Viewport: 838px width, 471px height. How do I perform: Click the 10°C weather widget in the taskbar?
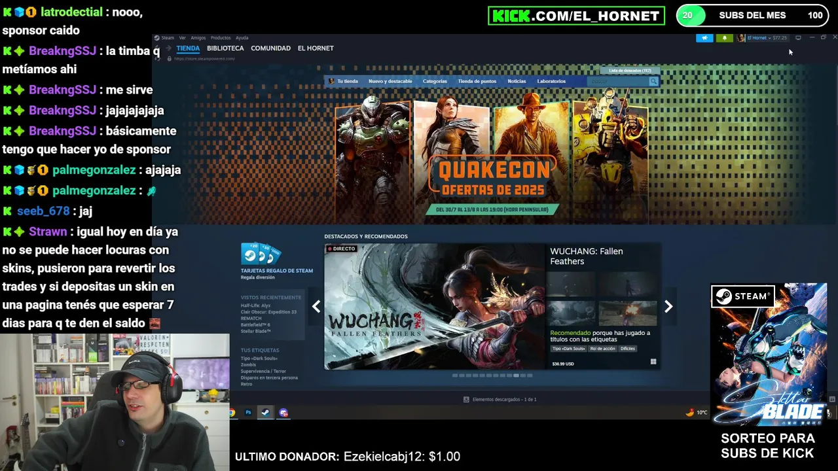pyautogui.click(x=697, y=413)
